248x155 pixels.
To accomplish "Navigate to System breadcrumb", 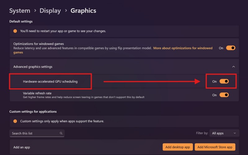I will (20, 11).
